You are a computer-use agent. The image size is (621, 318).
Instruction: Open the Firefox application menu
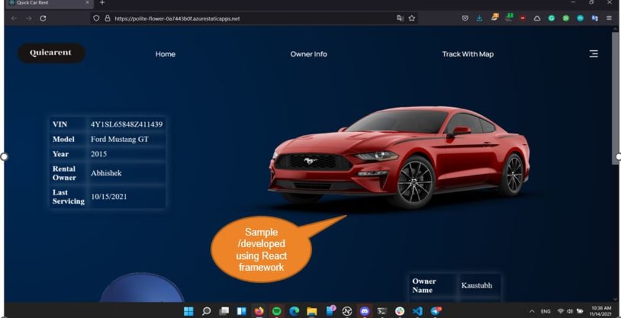pos(609,18)
